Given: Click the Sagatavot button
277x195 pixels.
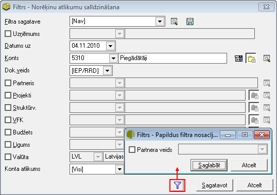Looking at the screenshot, I should [x=215, y=185].
